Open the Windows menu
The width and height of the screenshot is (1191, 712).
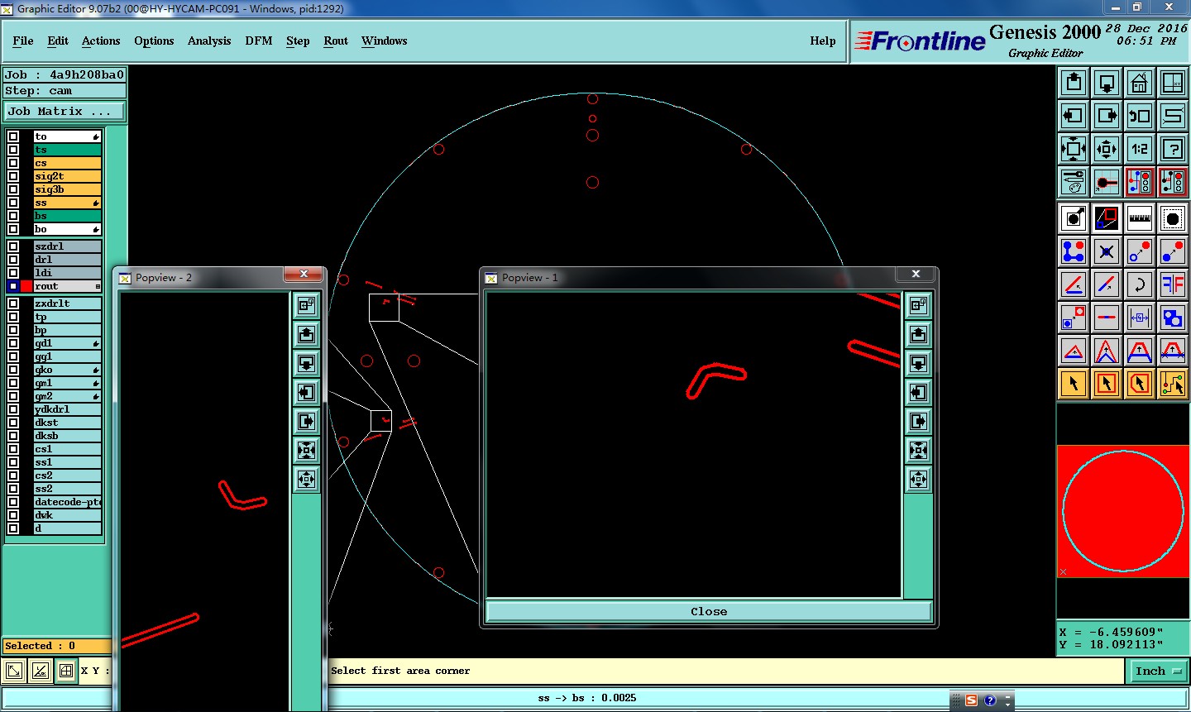(385, 41)
